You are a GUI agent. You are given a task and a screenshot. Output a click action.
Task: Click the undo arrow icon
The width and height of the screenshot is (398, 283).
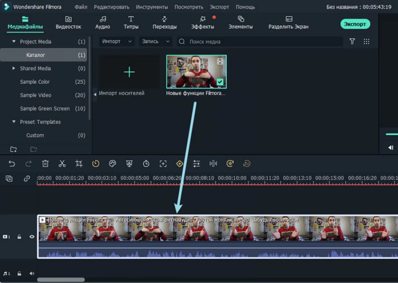click(x=12, y=164)
